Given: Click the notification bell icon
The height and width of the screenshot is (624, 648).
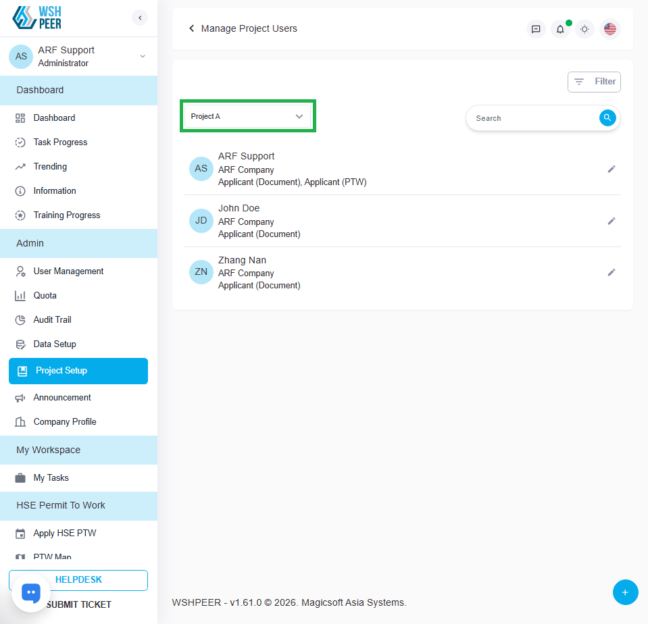Looking at the screenshot, I should point(560,29).
